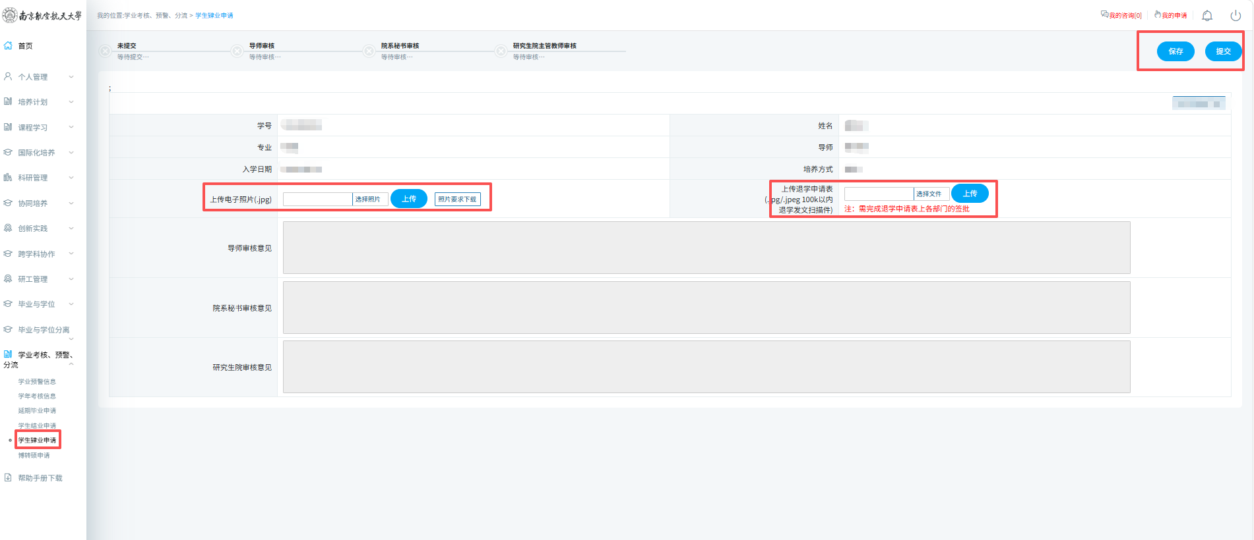Expand the 毕业与学位 chevron
Viewport: 1254px width, 540px height.
click(71, 304)
